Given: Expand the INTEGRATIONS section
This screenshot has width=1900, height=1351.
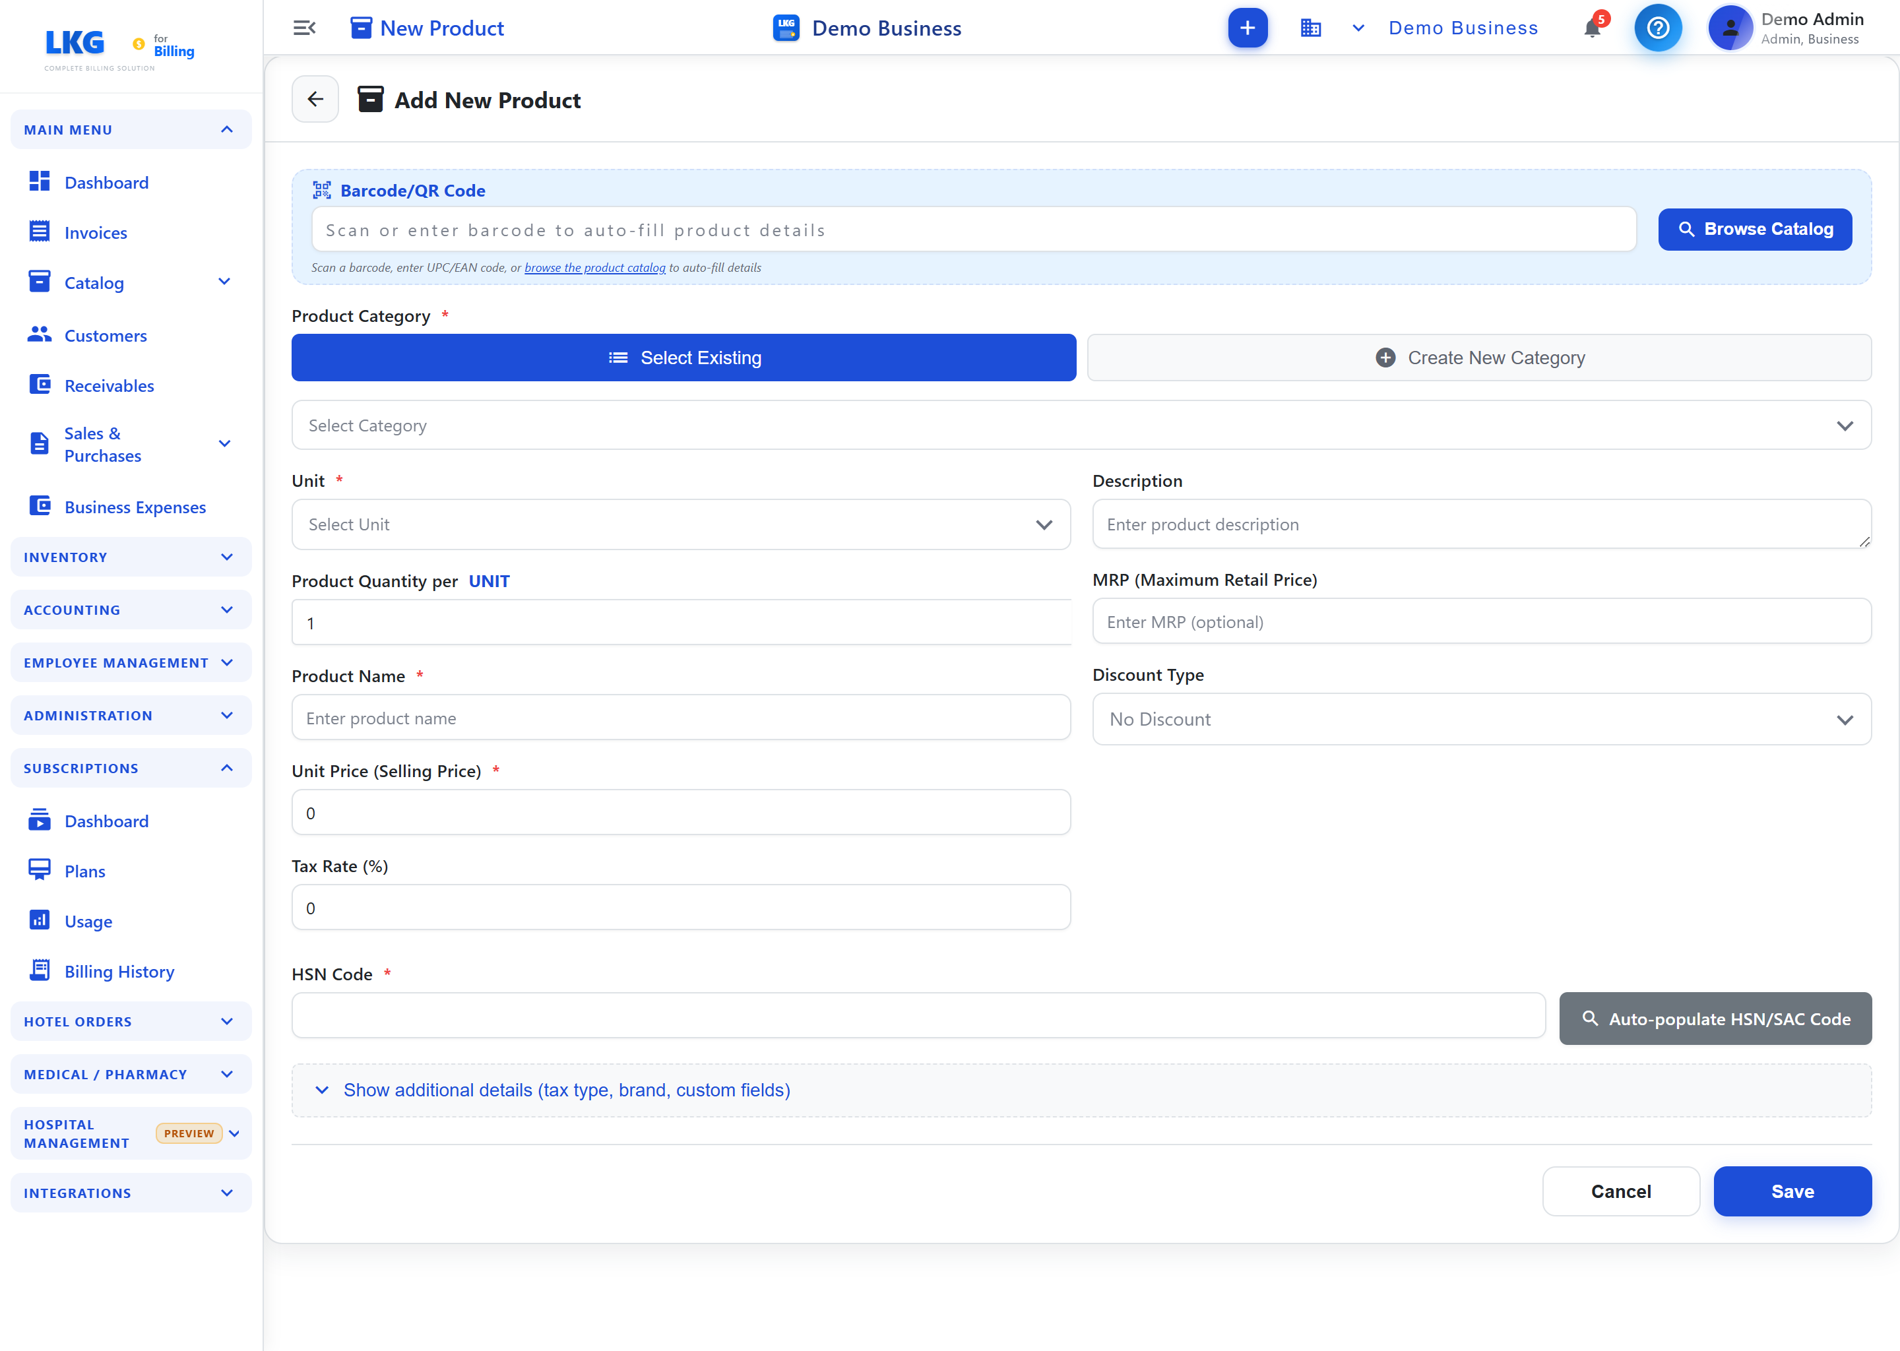Looking at the screenshot, I should pos(131,1193).
